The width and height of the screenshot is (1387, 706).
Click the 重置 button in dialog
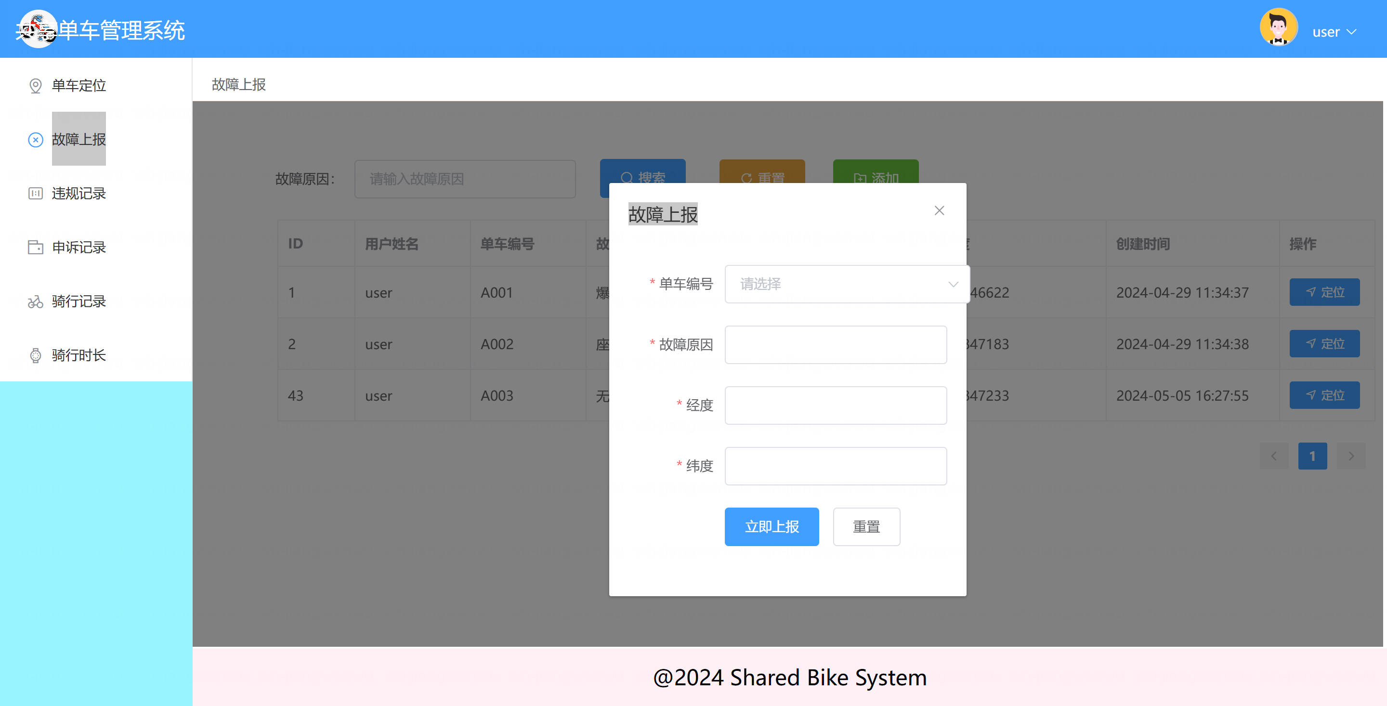pyautogui.click(x=866, y=526)
